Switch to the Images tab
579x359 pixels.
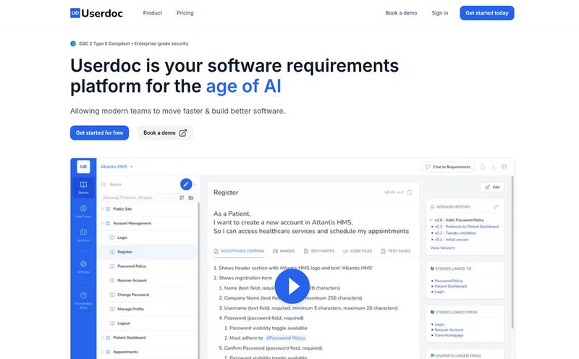(284, 250)
